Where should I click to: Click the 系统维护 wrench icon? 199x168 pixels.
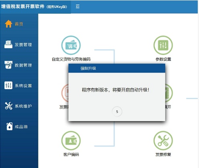click(8, 106)
